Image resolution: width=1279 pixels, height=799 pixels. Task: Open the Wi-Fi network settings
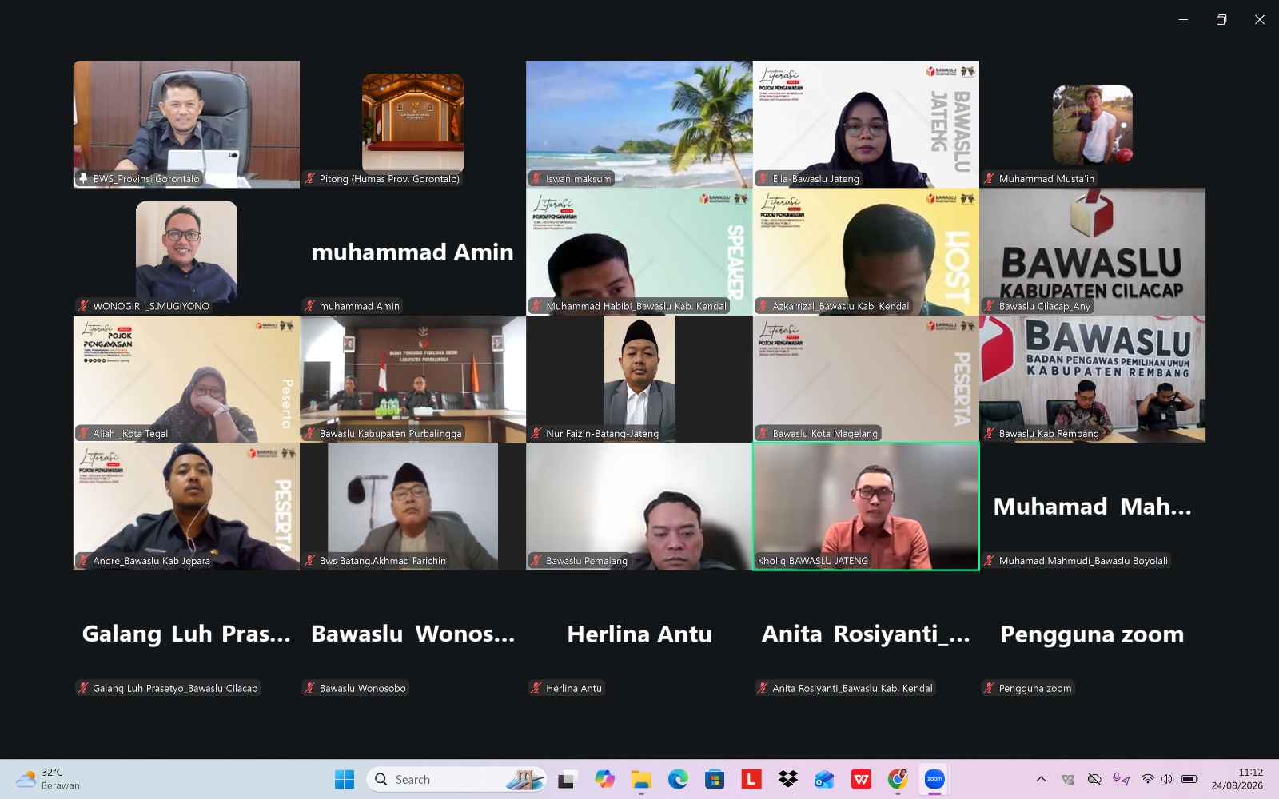tap(1148, 779)
